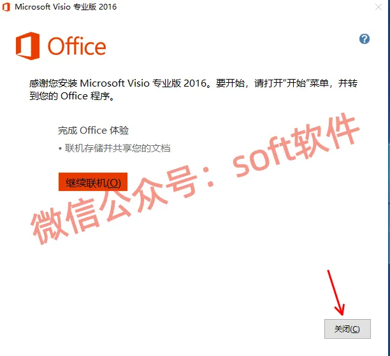The image size is (390, 356).
Task: Click the quoted "开始" word in the message
Action: 296,83
